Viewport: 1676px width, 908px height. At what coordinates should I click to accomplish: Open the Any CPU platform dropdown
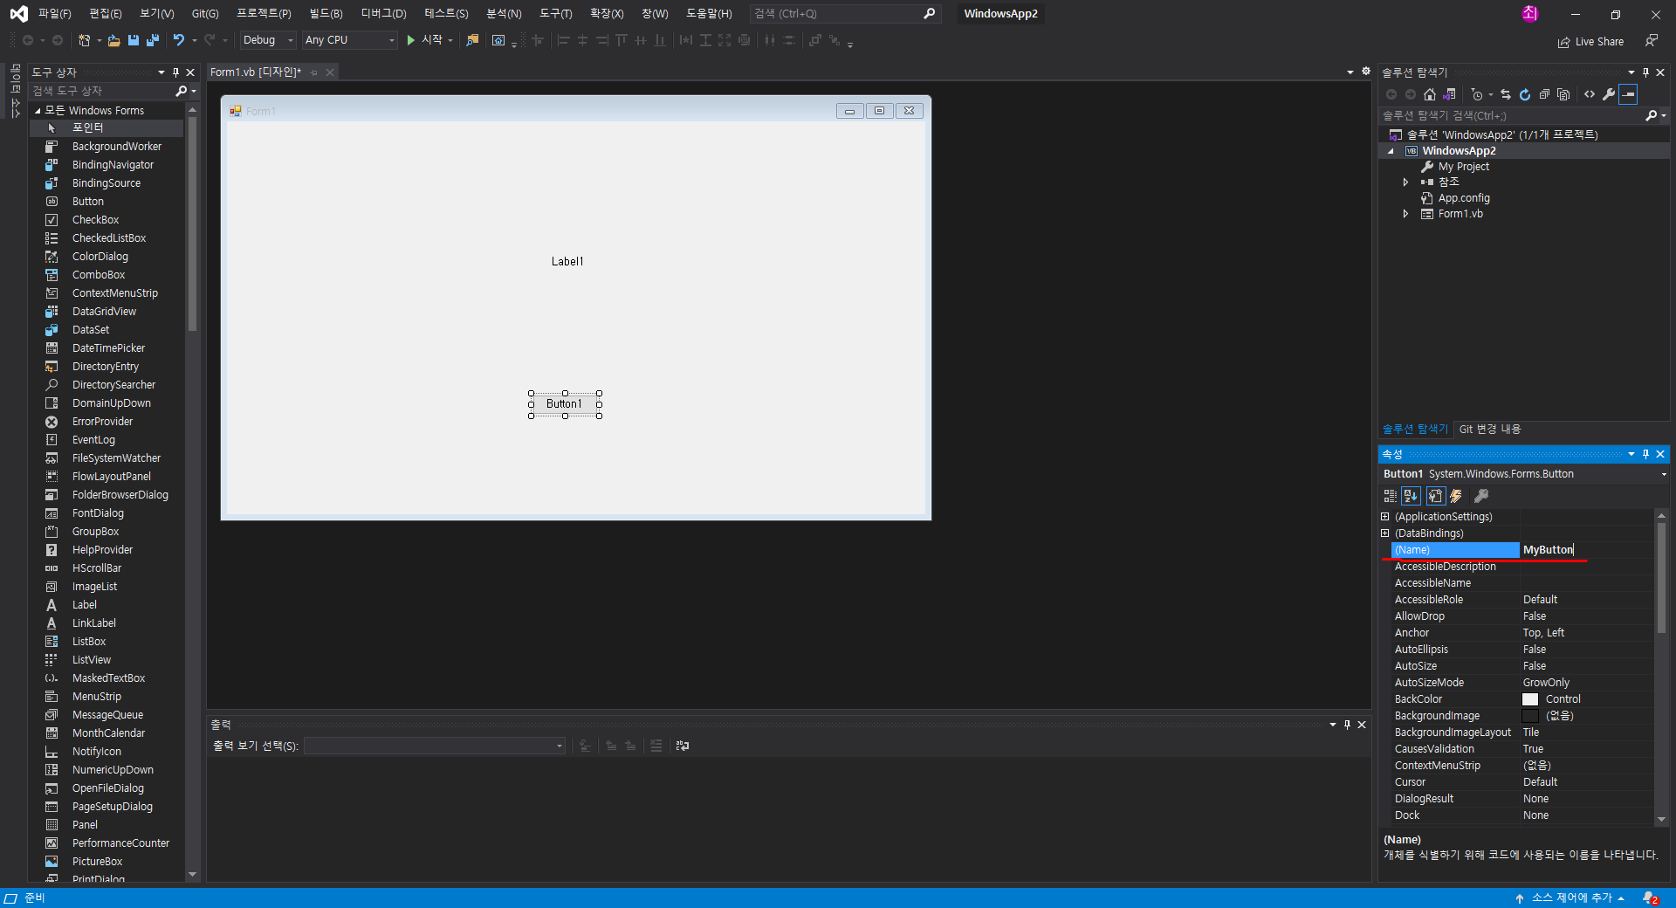[391, 40]
